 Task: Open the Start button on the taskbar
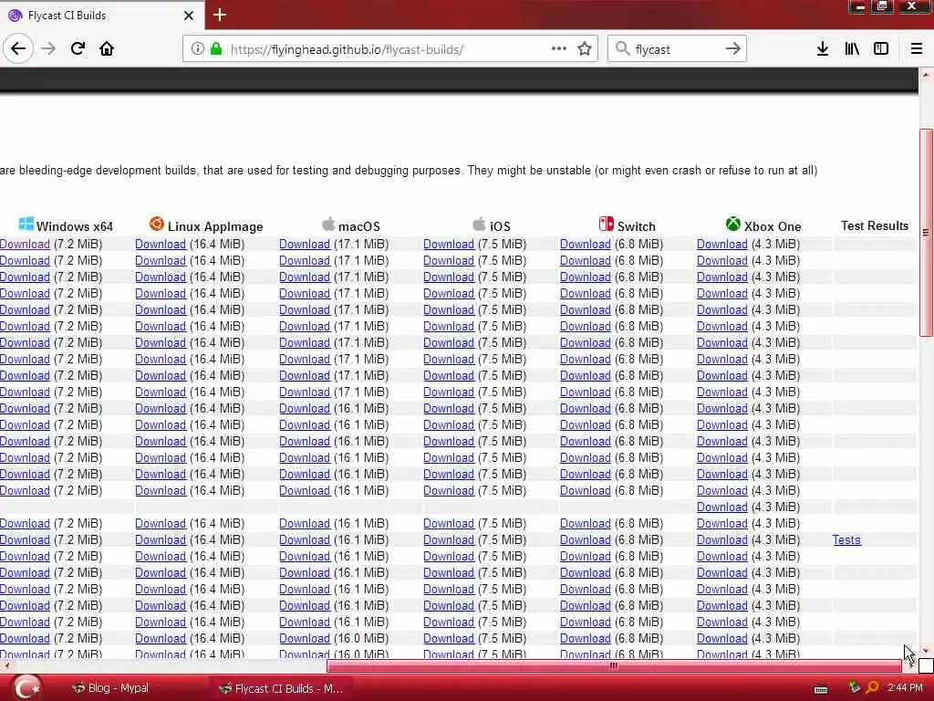pyautogui.click(x=26, y=688)
